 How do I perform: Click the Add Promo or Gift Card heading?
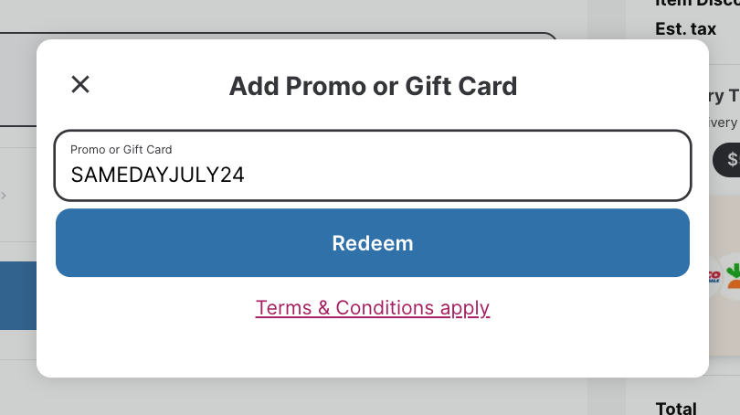click(x=373, y=87)
